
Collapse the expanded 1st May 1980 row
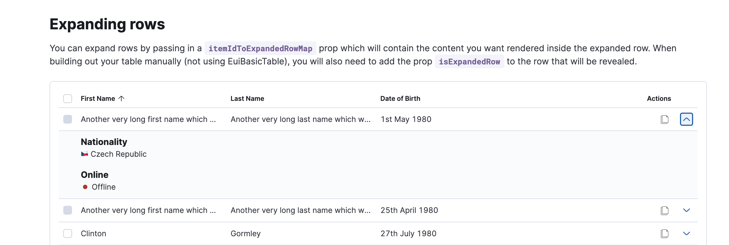(x=686, y=119)
